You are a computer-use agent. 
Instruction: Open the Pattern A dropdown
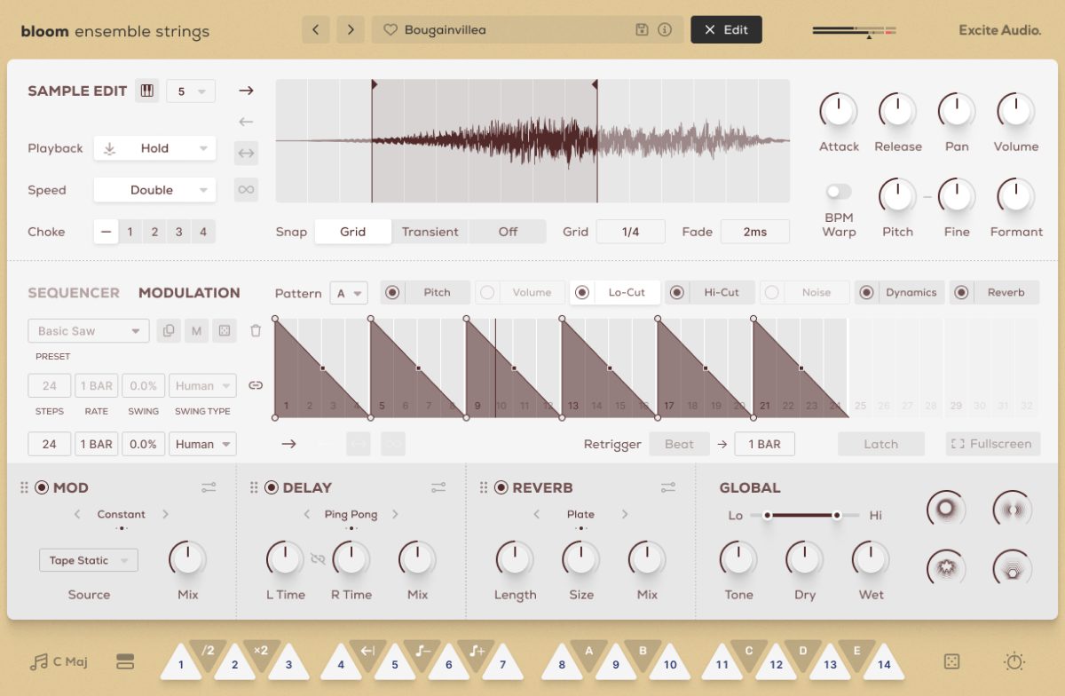click(349, 293)
